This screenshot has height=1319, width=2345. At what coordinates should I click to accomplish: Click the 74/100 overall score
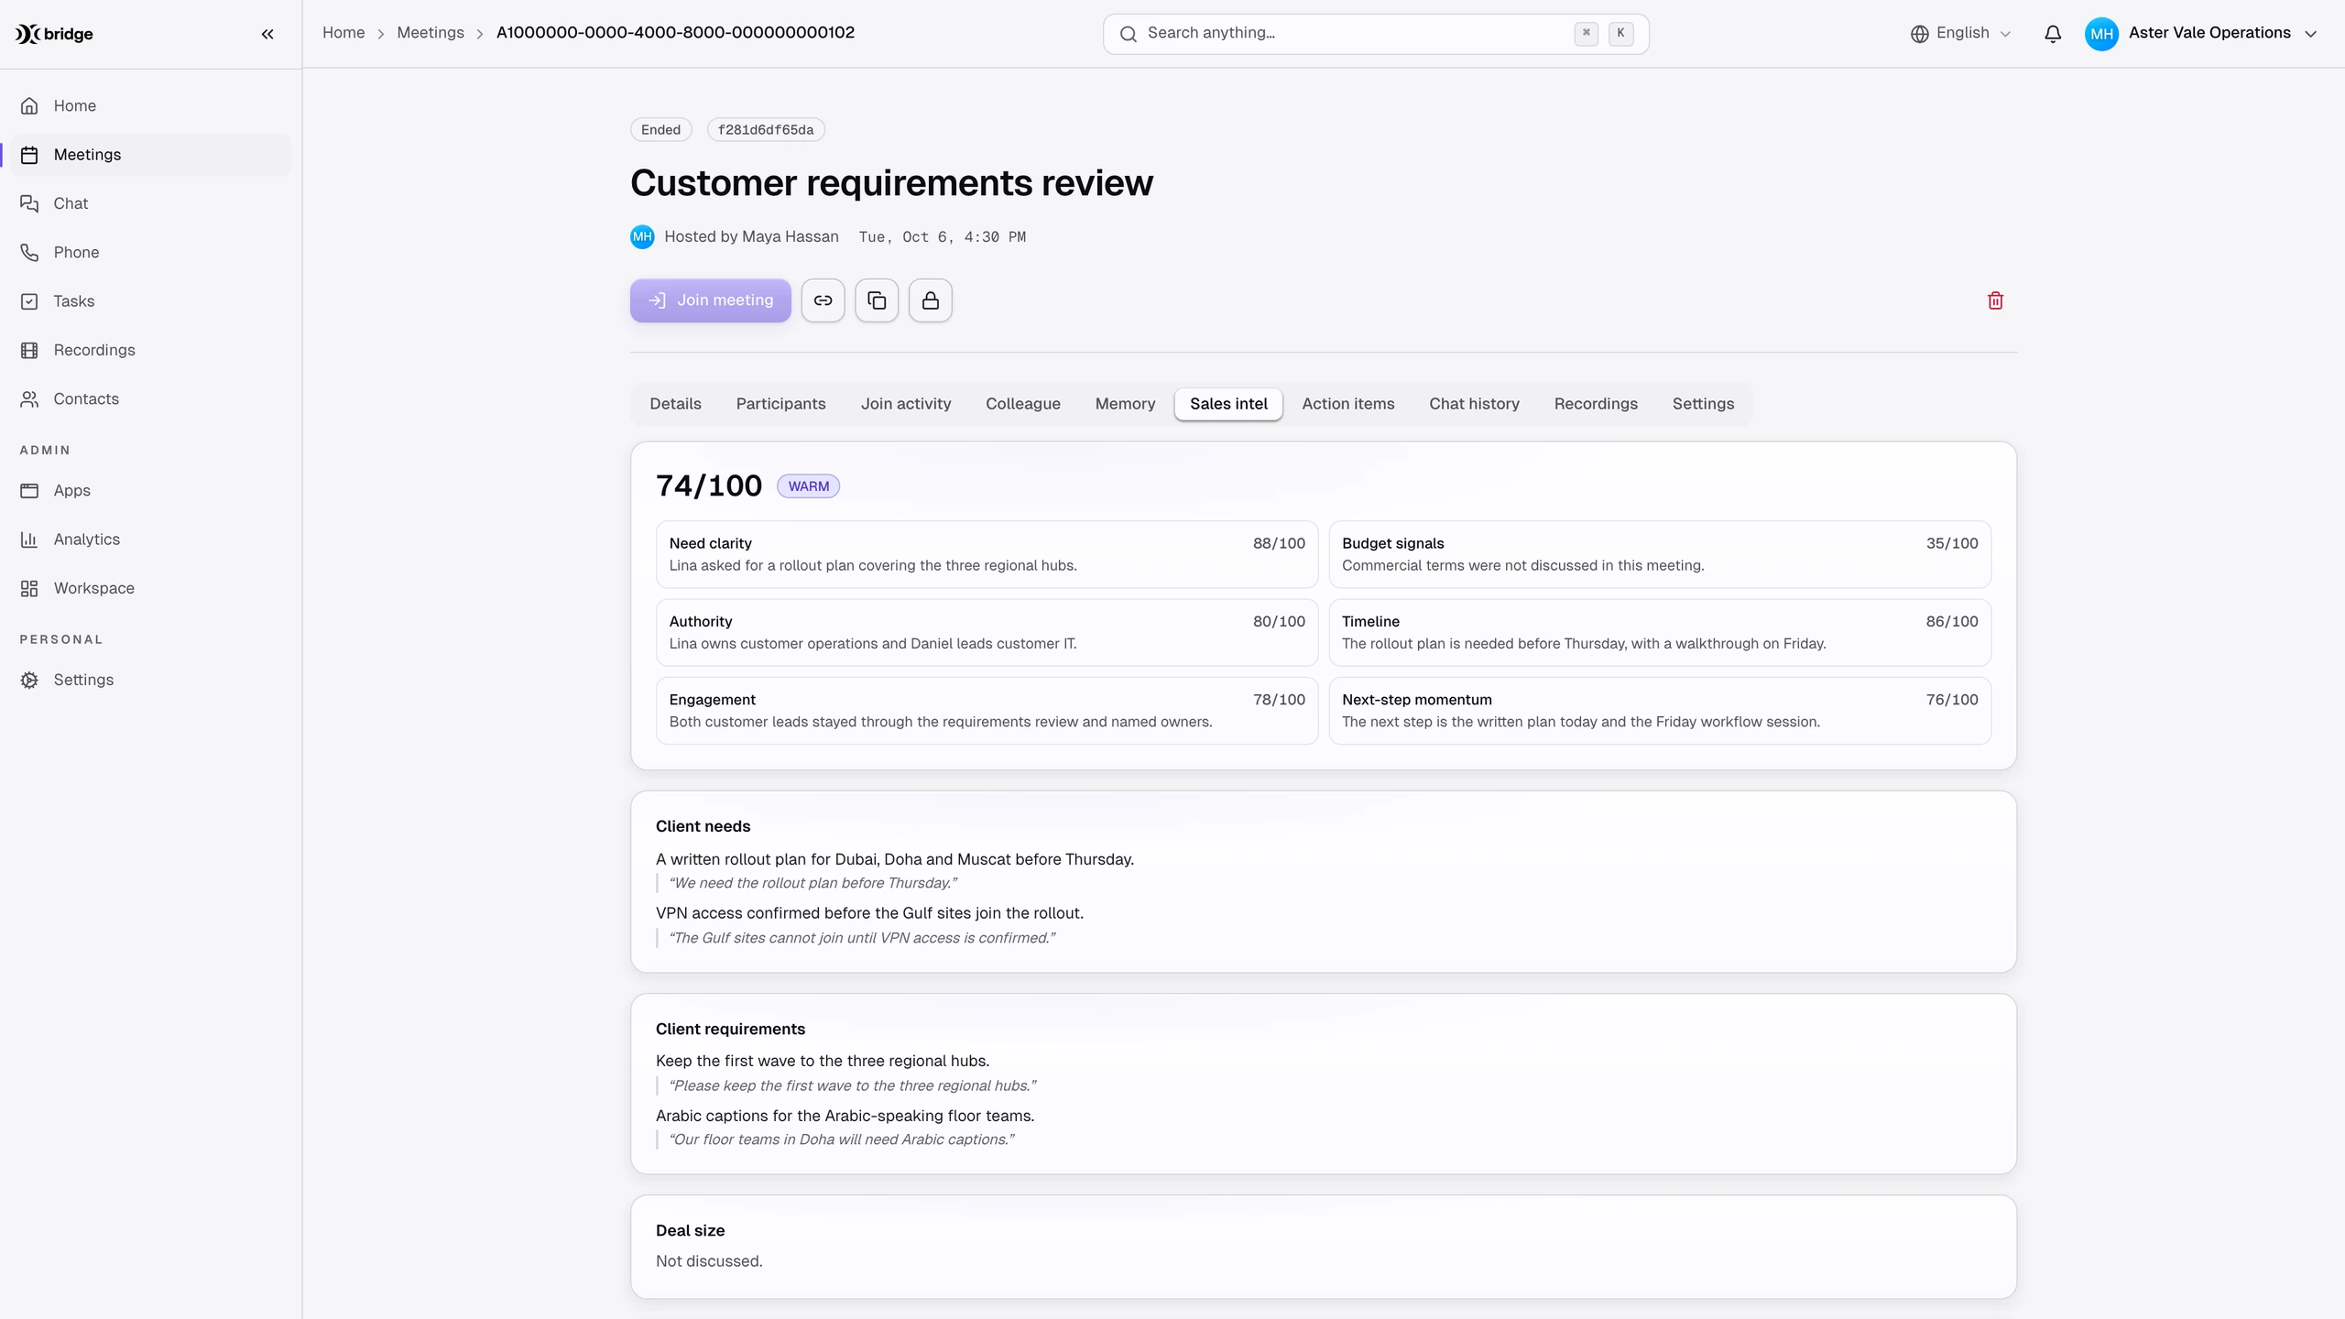(x=709, y=486)
